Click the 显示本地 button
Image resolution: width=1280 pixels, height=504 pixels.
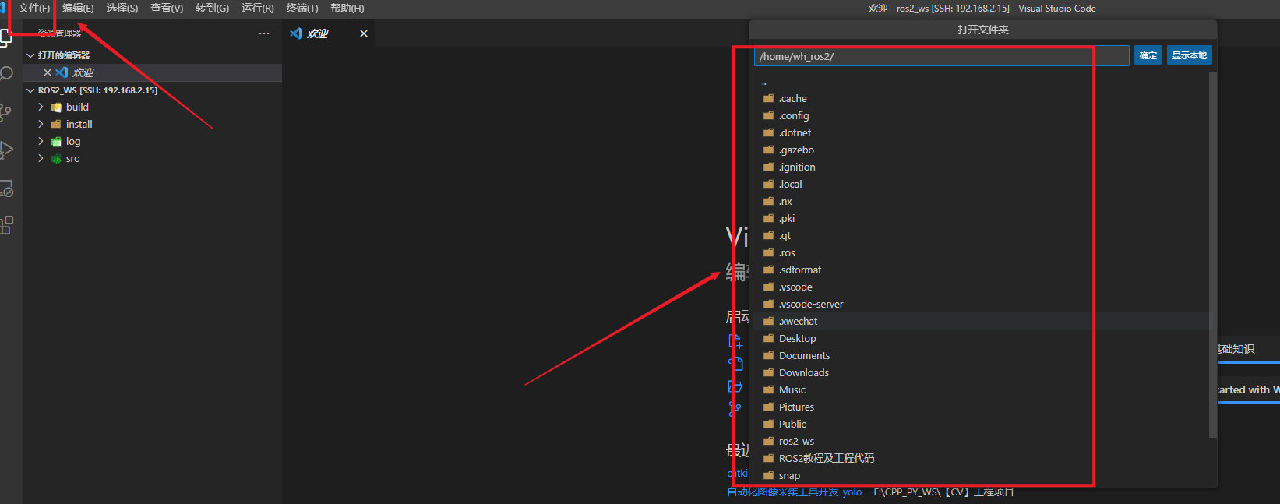(1190, 55)
